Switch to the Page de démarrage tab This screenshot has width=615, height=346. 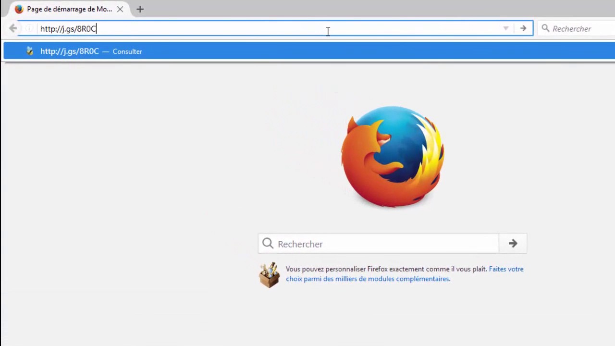click(69, 9)
